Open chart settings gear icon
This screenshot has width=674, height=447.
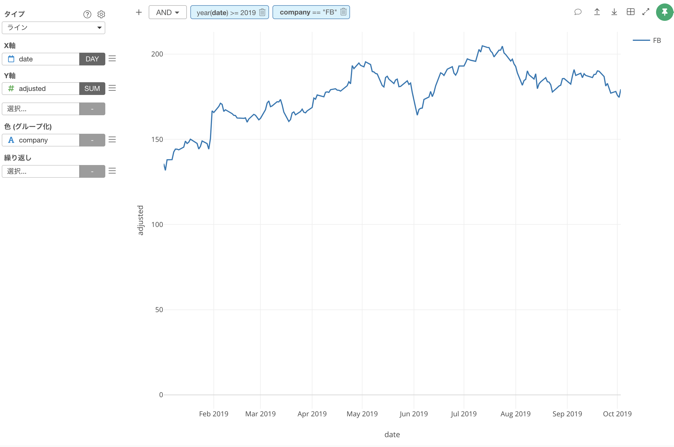tap(101, 14)
